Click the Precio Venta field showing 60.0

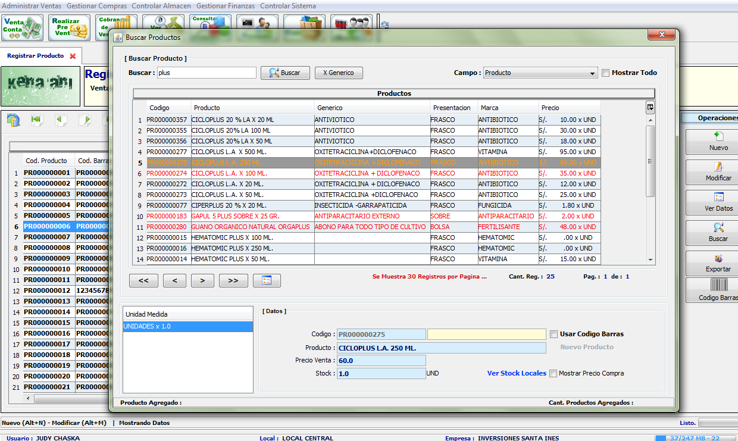[x=381, y=360]
